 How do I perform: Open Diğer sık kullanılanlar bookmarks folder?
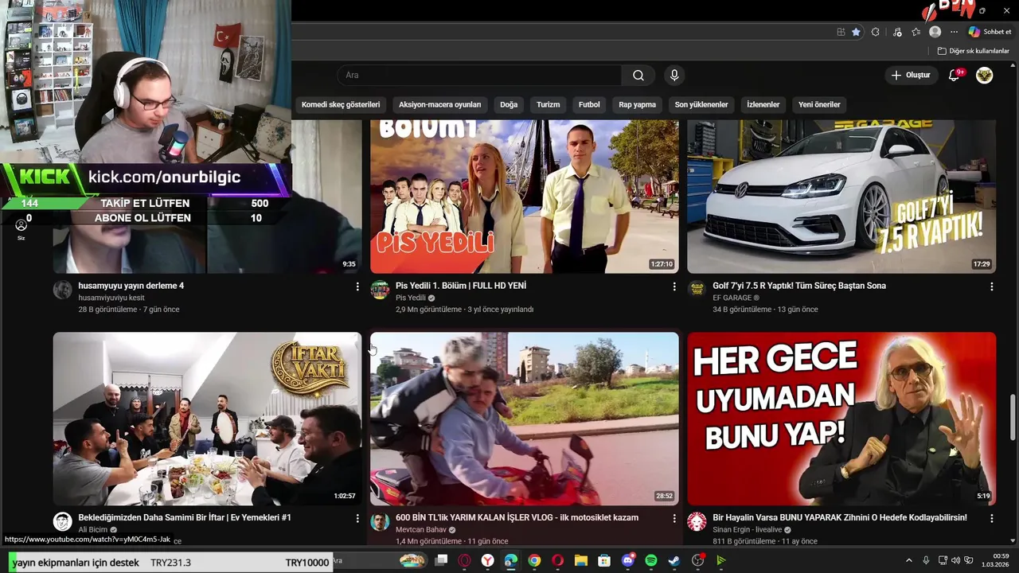point(974,51)
